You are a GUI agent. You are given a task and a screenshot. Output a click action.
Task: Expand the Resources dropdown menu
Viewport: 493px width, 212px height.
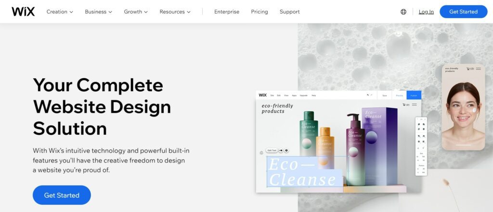click(x=175, y=12)
